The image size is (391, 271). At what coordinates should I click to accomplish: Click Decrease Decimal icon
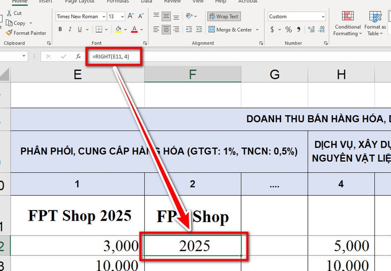(x=321, y=29)
